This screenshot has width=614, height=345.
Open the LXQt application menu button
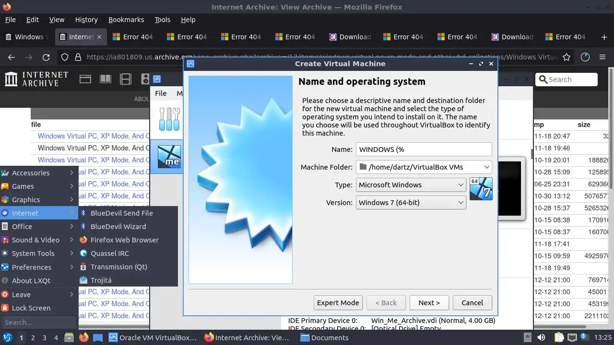coord(7,337)
